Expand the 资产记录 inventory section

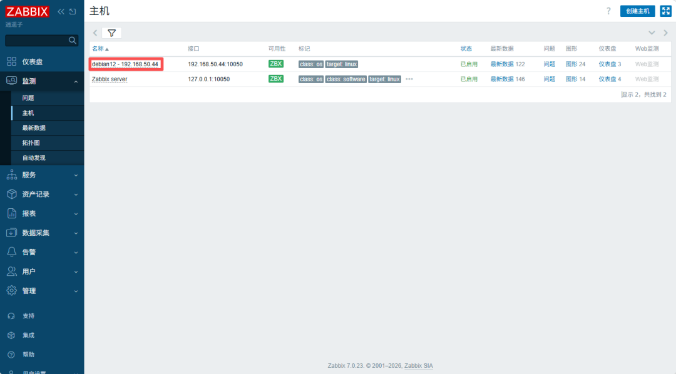(42, 195)
